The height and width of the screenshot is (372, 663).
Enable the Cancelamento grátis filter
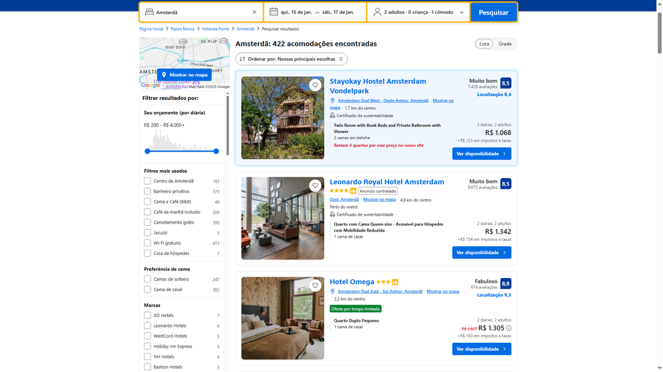click(148, 222)
